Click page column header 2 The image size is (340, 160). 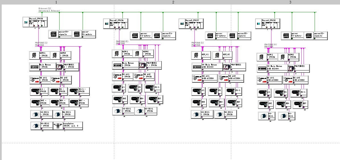[173, 2]
